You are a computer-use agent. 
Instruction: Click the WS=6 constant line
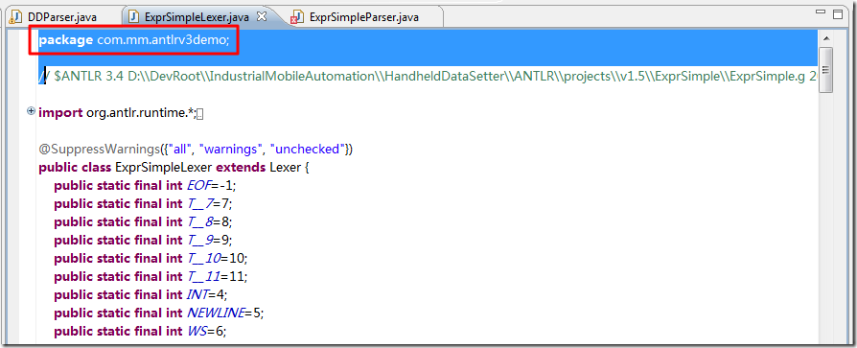coord(140,331)
